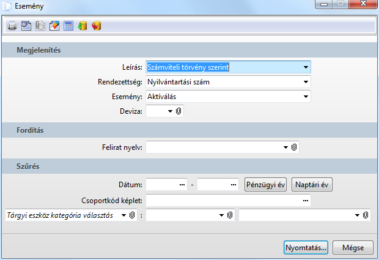The width and height of the screenshot is (379, 260).
Task: Click the paperclip icon beside Felirat nyelv
Action: 294,147
